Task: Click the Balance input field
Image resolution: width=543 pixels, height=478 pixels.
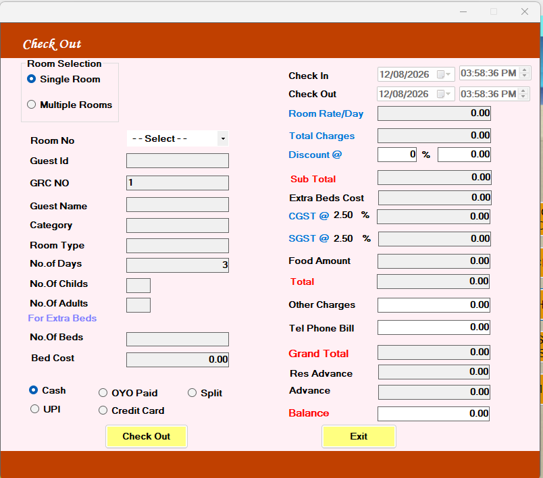Action: (x=434, y=414)
